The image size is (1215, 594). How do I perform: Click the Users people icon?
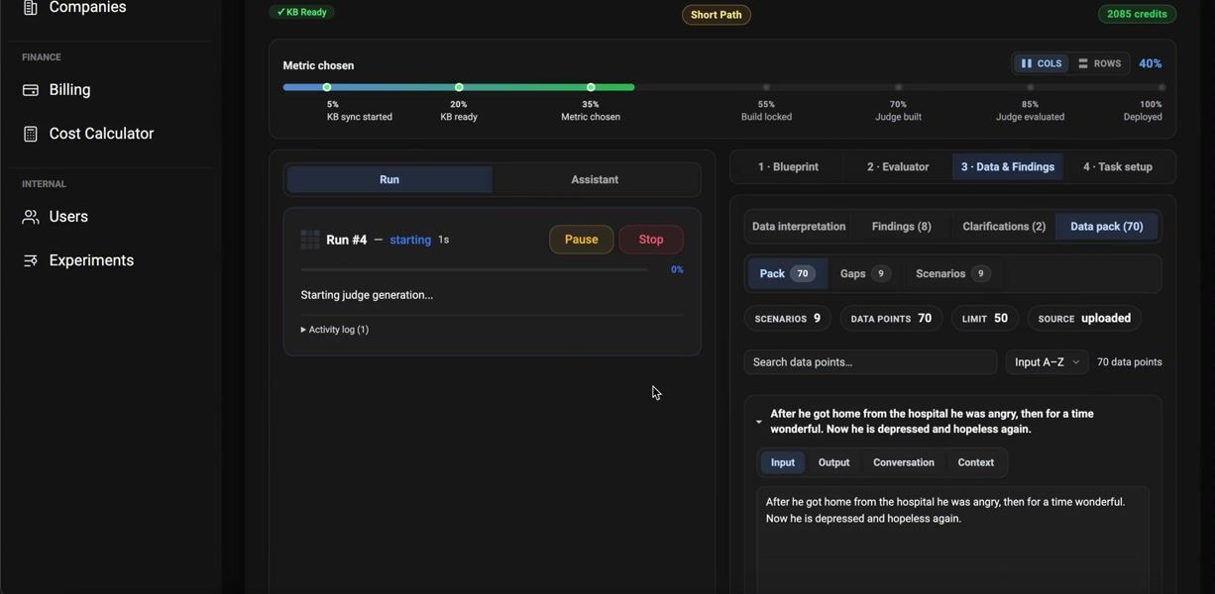tap(31, 217)
